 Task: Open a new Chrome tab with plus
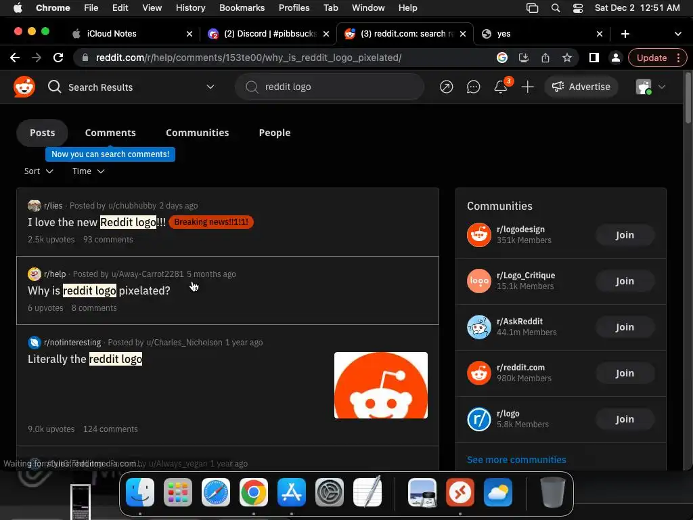[x=625, y=34]
